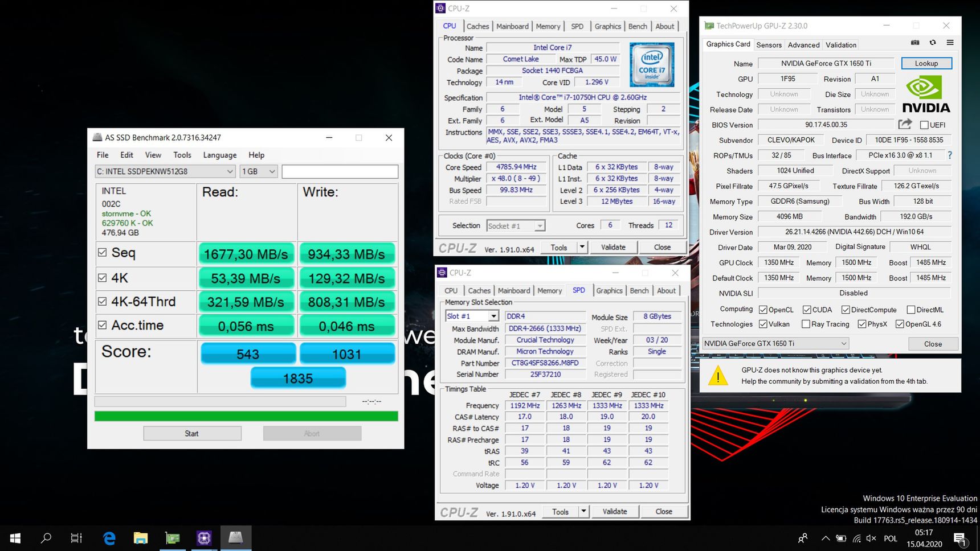Open File Explorer from taskbar
The image size is (980, 551).
141,538
